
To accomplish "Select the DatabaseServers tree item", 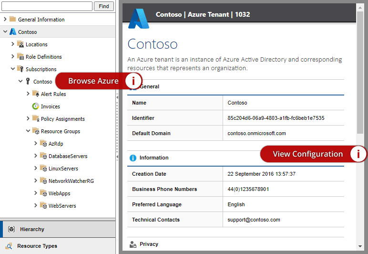I will tap(68, 156).
